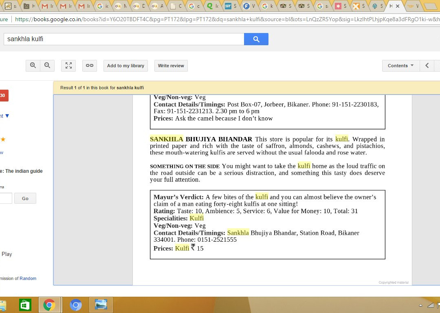
Task: Switch to the OLX tab labeled M
Action: click(121, 6)
